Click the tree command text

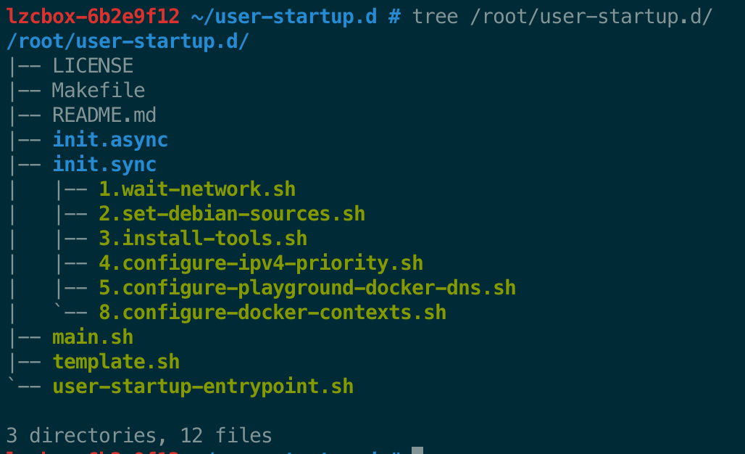point(562,17)
